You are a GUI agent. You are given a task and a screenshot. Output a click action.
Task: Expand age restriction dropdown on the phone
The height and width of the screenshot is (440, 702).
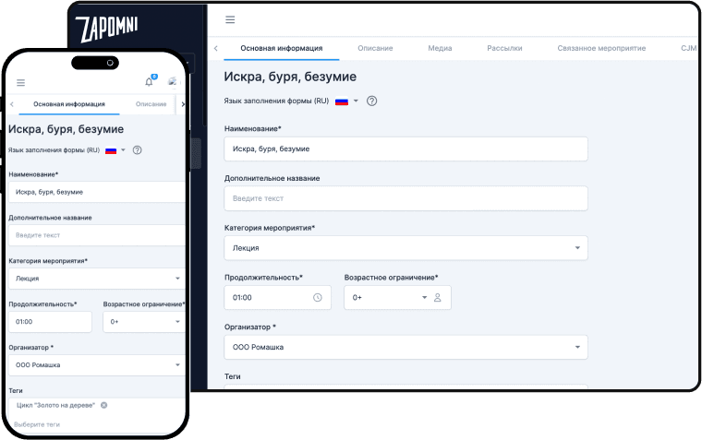tap(177, 322)
